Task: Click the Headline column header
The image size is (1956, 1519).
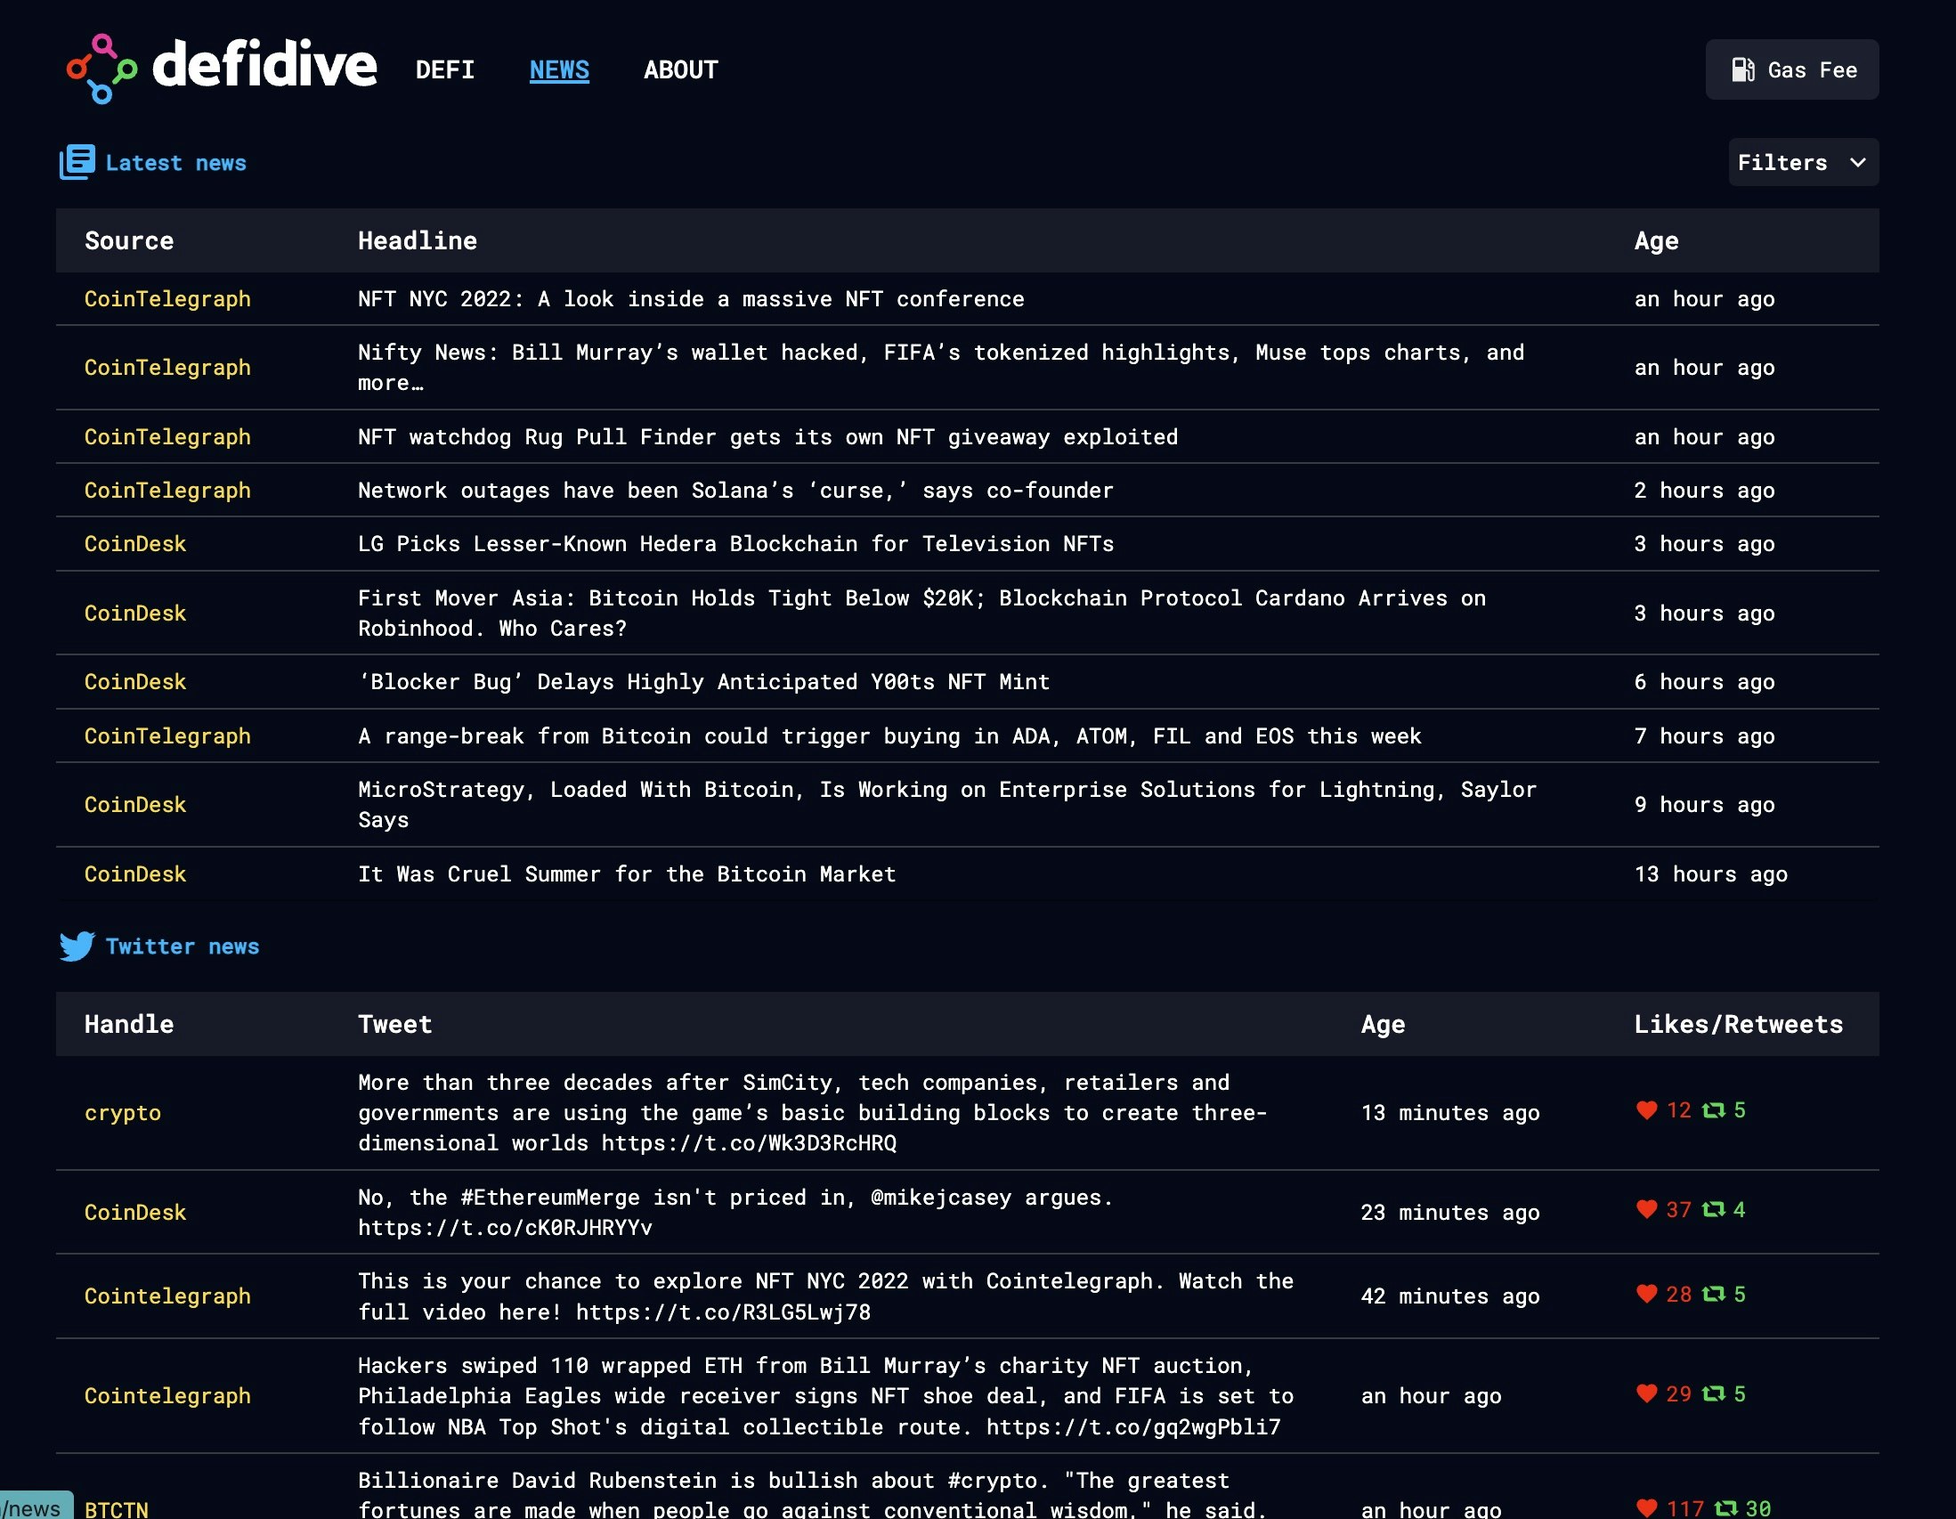Action: point(418,241)
